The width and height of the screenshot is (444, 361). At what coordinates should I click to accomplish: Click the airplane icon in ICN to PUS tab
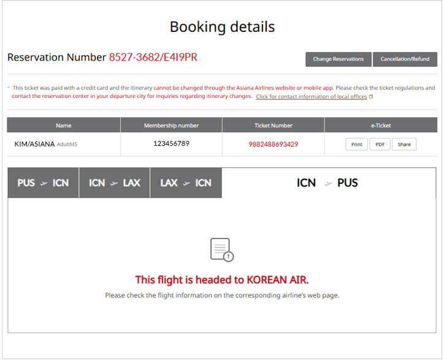(x=328, y=183)
